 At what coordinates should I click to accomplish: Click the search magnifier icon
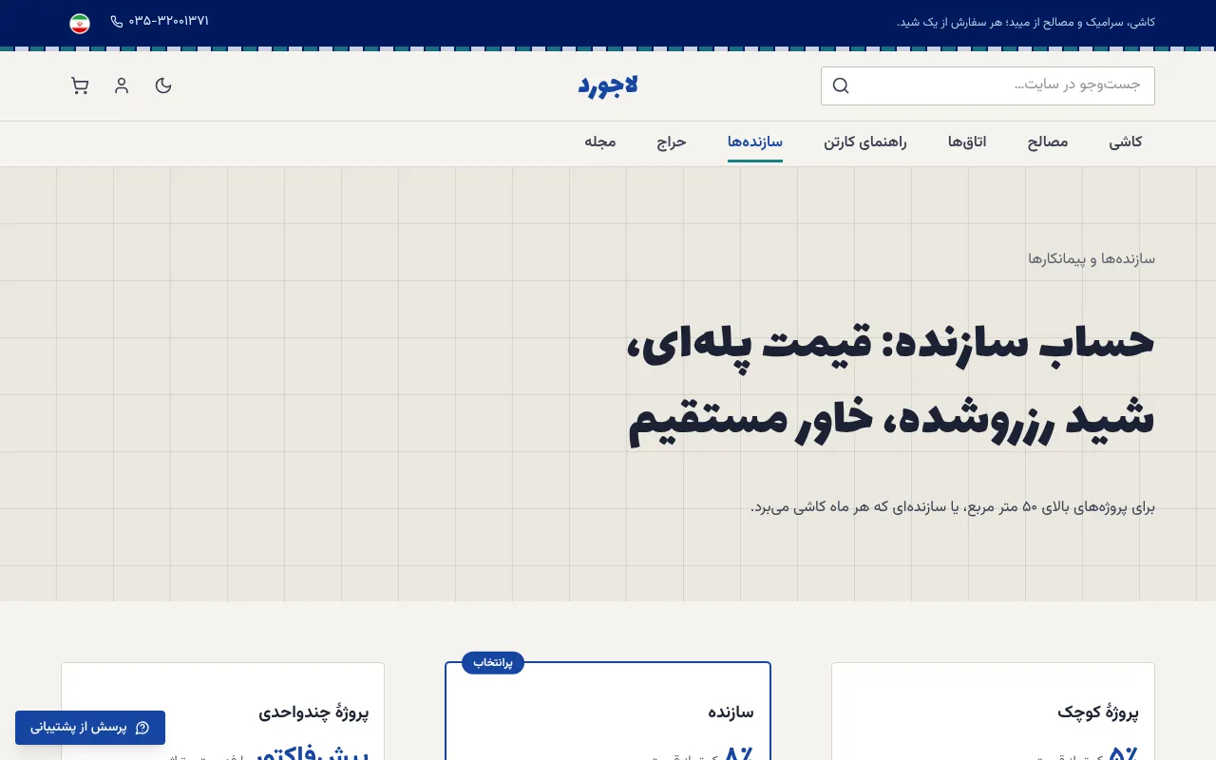point(841,85)
